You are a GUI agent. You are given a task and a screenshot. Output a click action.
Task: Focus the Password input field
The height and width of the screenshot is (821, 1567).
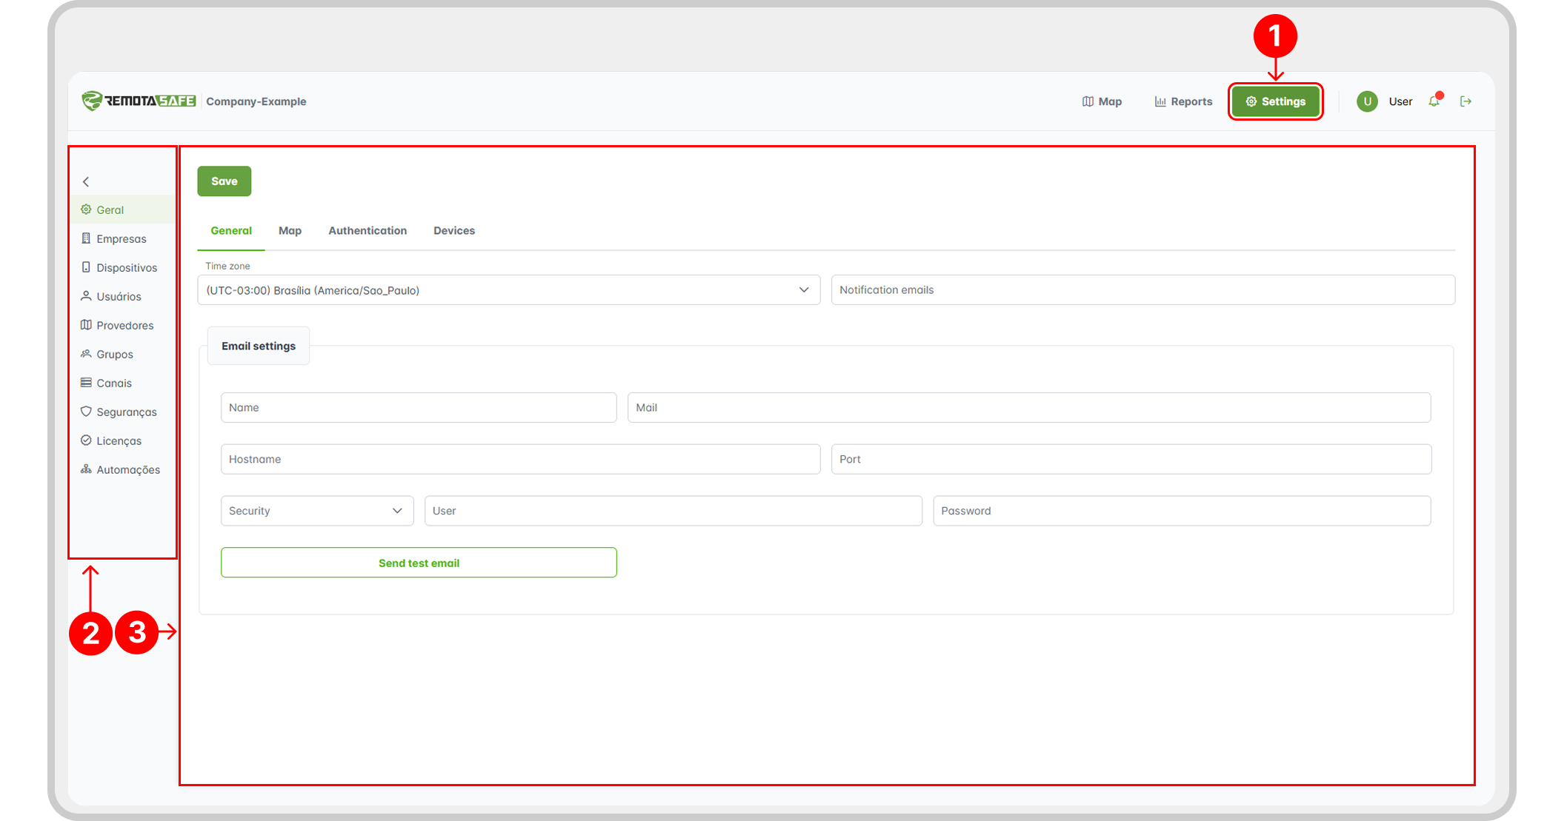point(1182,511)
